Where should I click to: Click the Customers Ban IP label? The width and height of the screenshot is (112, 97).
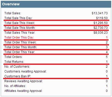click(18, 76)
